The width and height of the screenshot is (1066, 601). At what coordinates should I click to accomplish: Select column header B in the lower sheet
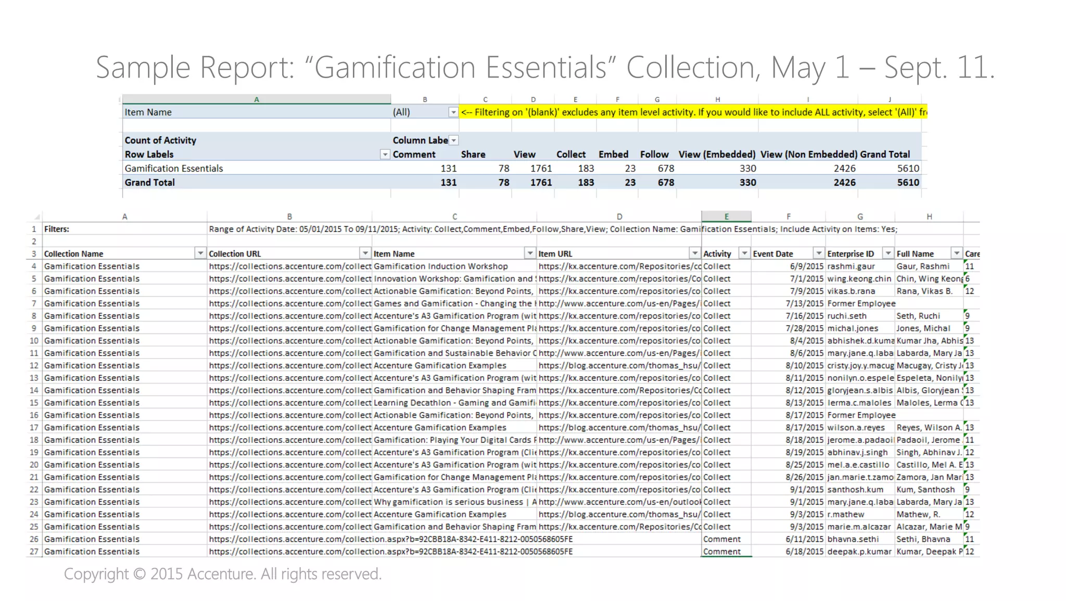[x=289, y=216]
